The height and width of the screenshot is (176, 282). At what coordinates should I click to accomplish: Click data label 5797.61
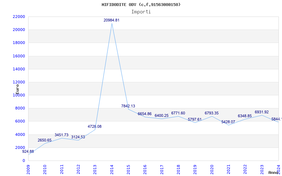coord(195,120)
